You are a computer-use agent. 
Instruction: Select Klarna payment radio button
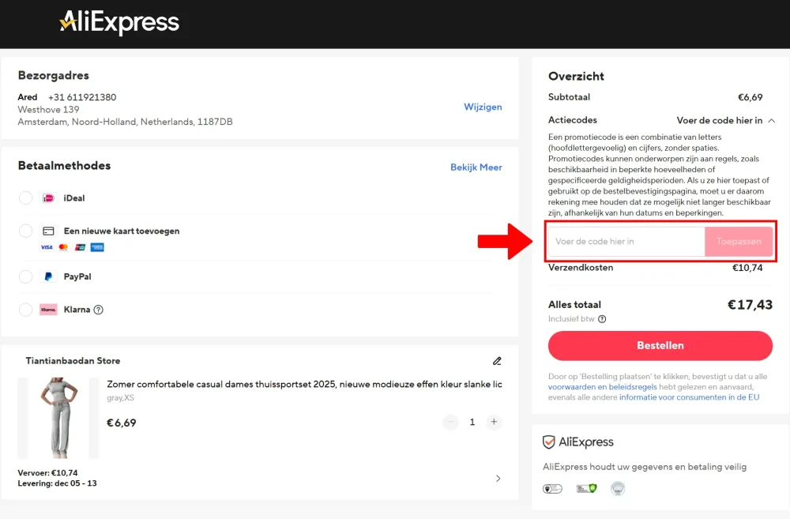click(26, 310)
